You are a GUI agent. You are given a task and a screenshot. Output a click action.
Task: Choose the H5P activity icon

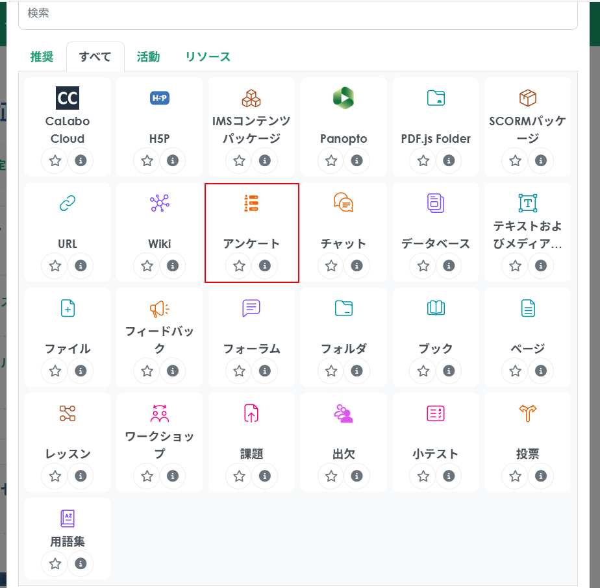[160, 98]
